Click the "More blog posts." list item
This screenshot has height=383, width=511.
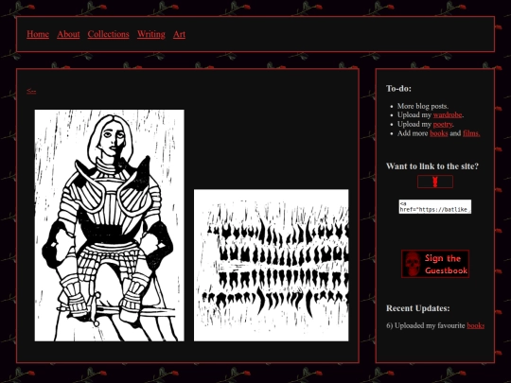(x=423, y=106)
